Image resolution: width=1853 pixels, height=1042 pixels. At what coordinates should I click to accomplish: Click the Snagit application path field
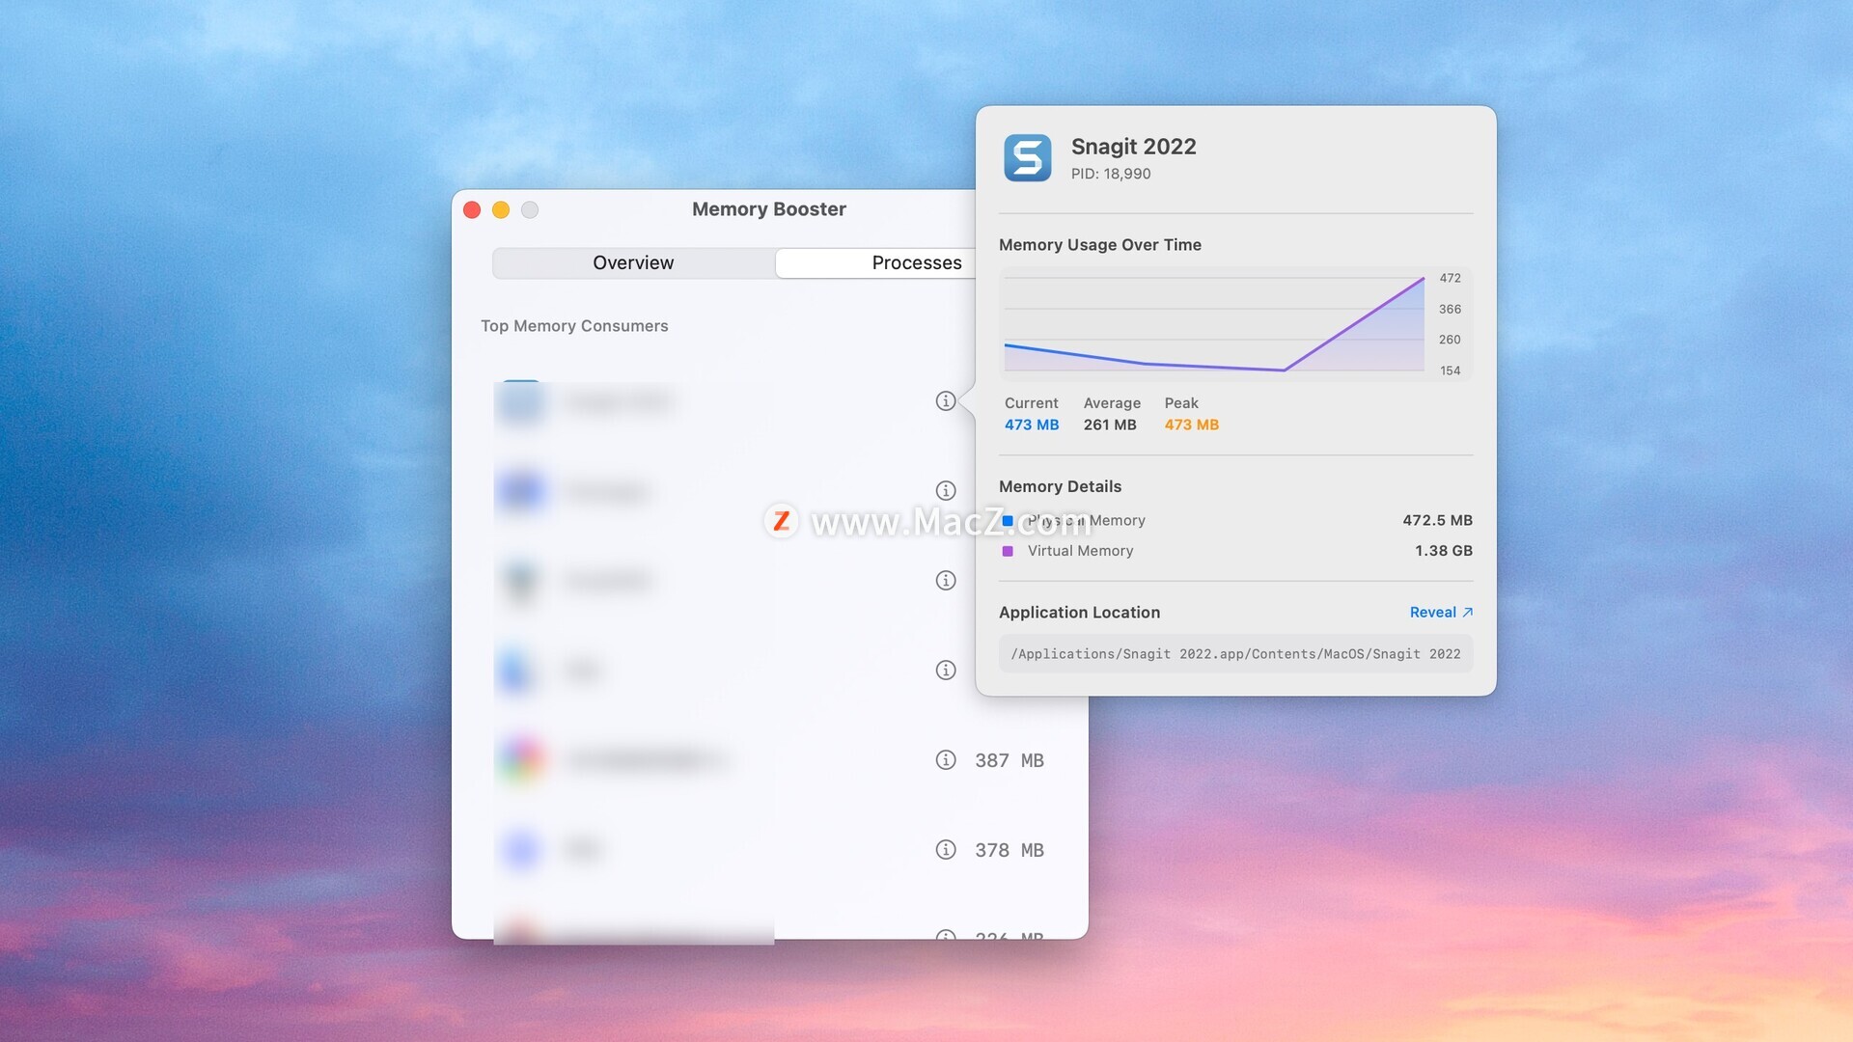pyautogui.click(x=1235, y=654)
